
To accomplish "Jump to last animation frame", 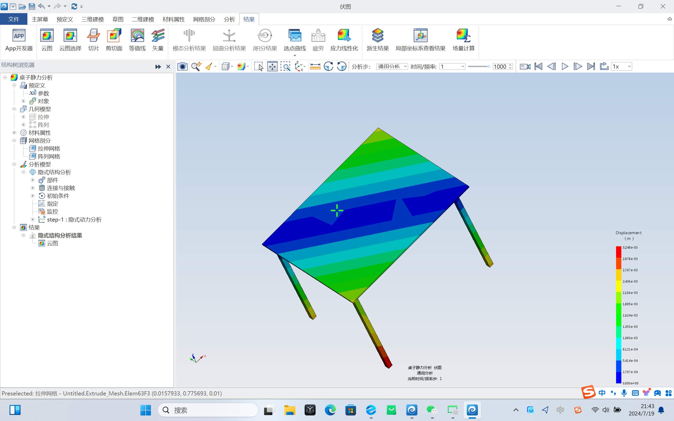I will click(591, 67).
